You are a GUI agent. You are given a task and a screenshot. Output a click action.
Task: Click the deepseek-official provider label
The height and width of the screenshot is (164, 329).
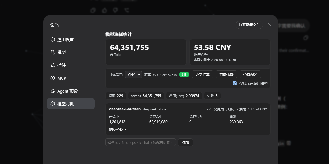coord(155,109)
